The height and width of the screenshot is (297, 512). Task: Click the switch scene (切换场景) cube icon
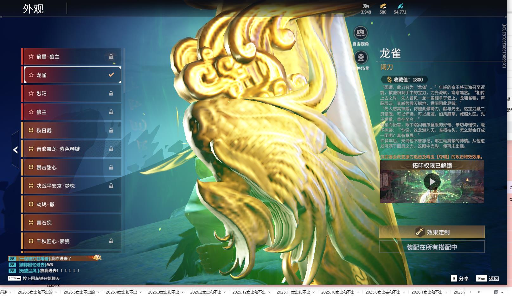(361, 57)
